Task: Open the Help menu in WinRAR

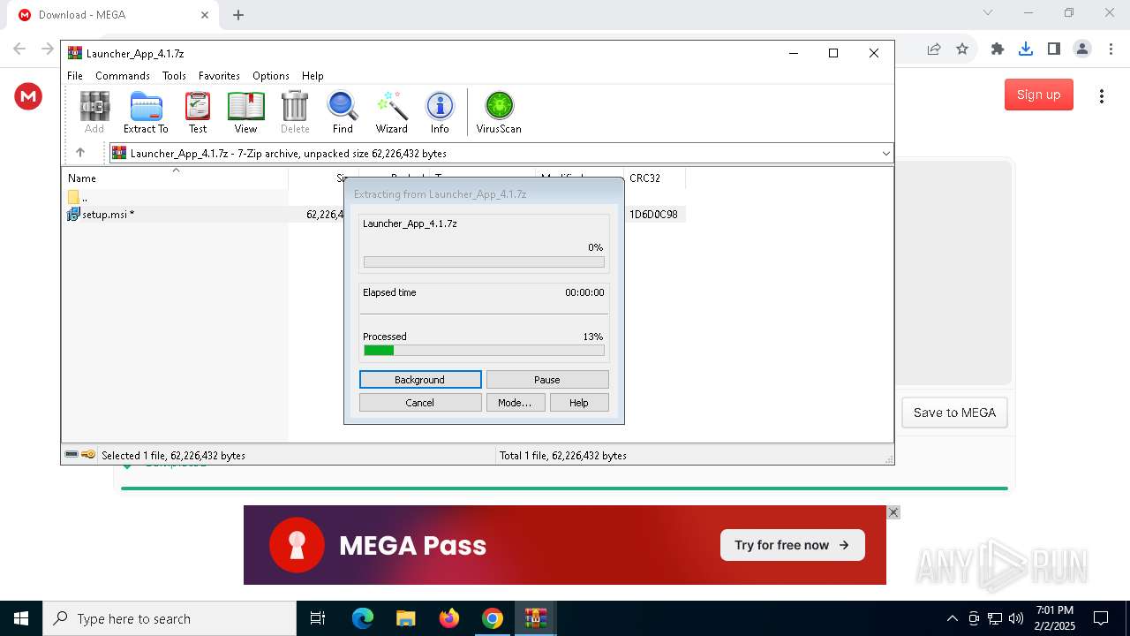Action: click(313, 76)
